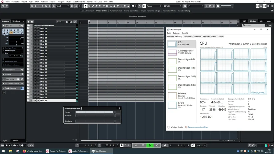Open the Transport menu
Image resolution: width=274 pixels, height=154 pixels.
[x=61, y=2]
